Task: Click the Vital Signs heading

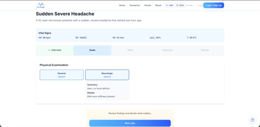Action: [x=45, y=33]
